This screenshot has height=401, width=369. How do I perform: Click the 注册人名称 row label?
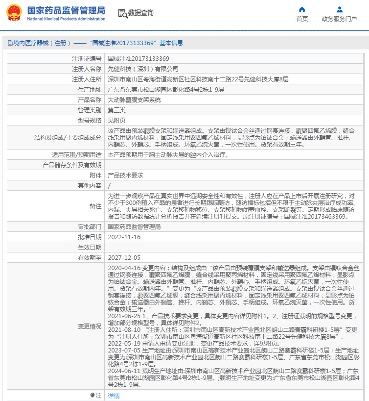pyautogui.click(x=87, y=69)
